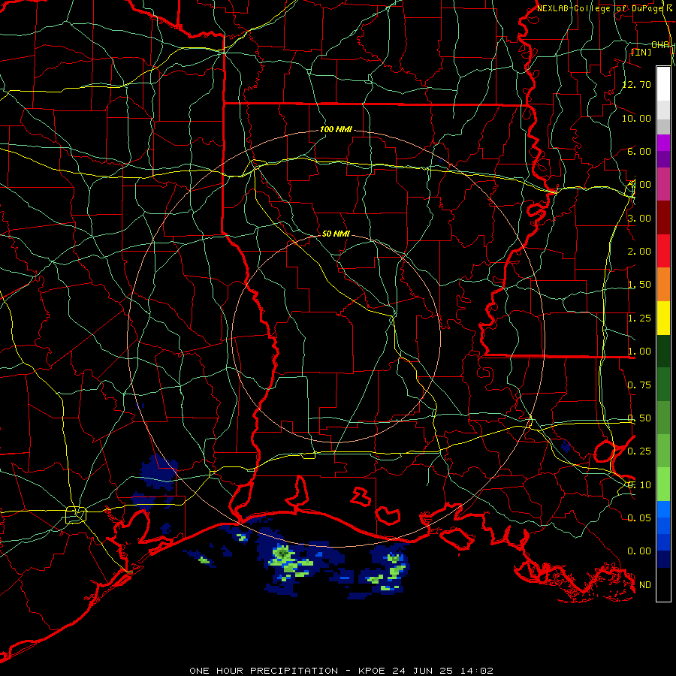
Task: Click the 0.00 legend value
Action: pyautogui.click(x=639, y=551)
